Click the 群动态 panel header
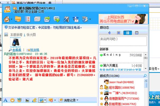The image size is (160, 106). pyautogui.click(x=105, y=28)
